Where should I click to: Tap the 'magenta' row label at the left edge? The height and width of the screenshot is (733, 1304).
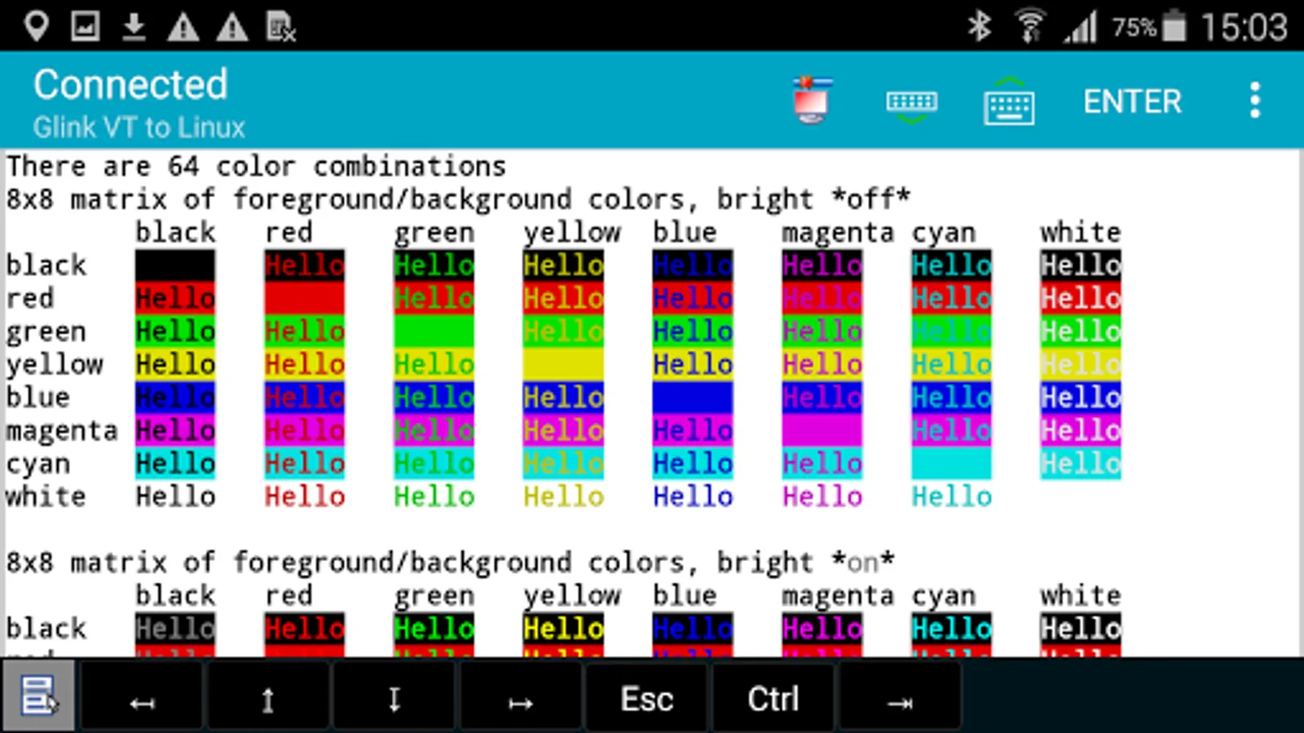click(x=62, y=430)
